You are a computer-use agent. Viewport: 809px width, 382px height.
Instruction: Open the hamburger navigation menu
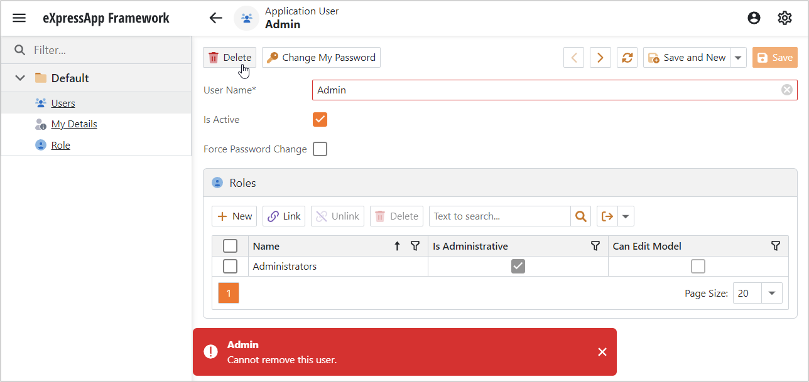point(19,18)
